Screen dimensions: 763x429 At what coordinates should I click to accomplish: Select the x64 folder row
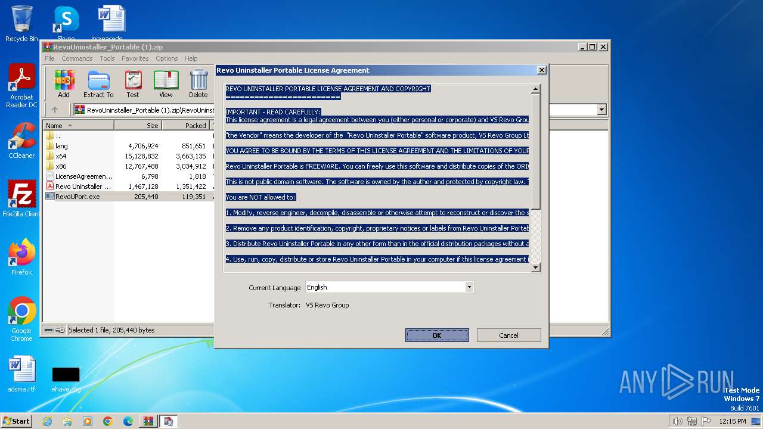128,156
